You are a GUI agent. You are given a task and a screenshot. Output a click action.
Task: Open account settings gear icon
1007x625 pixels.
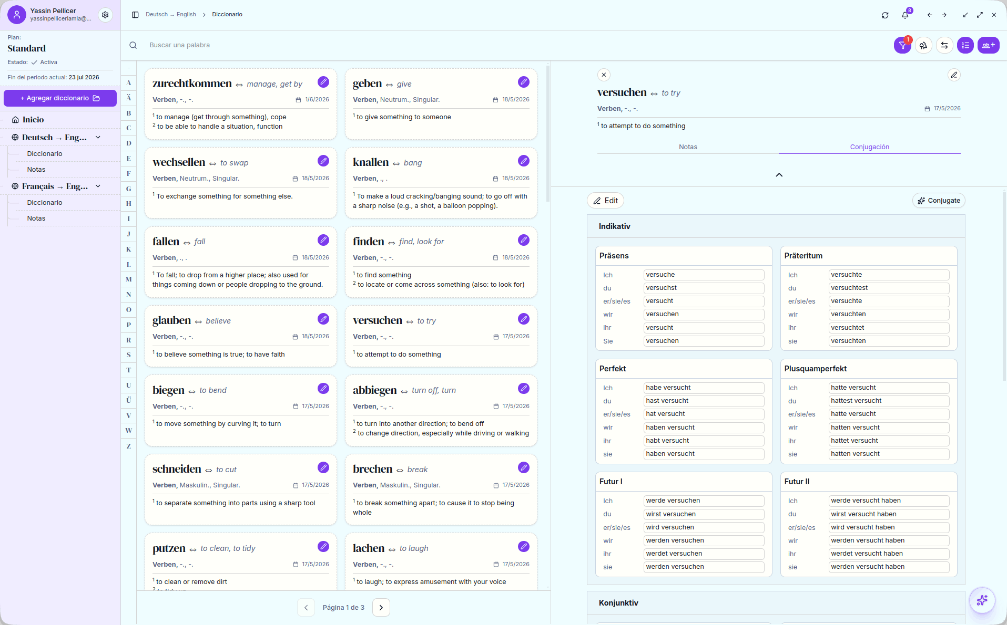click(x=106, y=15)
